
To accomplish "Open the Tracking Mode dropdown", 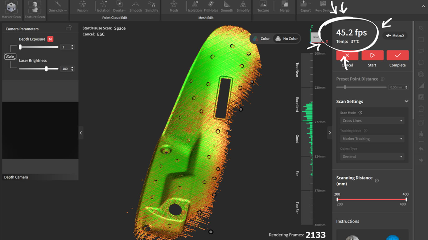I will pos(372,139).
